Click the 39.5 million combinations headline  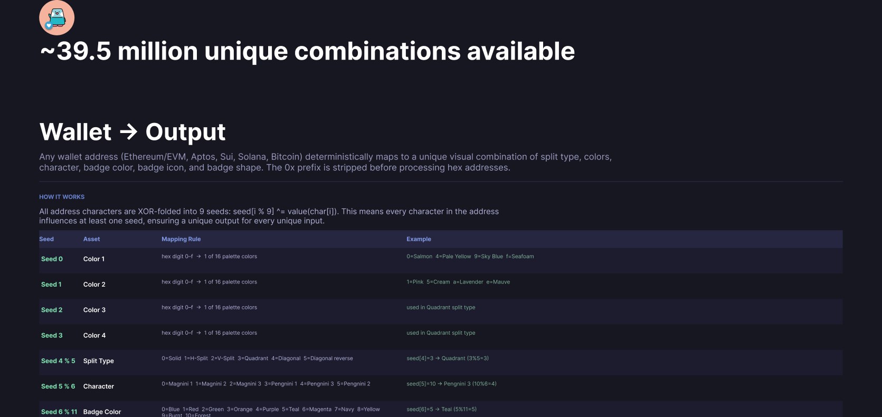tap(307, 51)
